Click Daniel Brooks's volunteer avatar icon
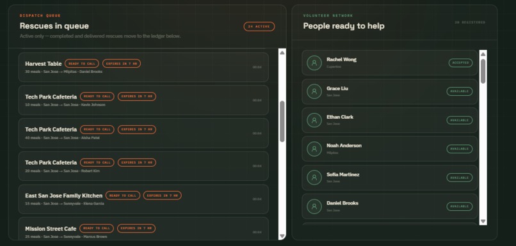The width and height of the screenshot is (516, 246). (x=314, y=206)
